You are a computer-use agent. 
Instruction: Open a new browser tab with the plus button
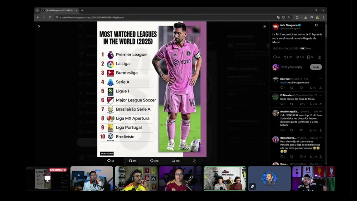[x=82, y=10]
